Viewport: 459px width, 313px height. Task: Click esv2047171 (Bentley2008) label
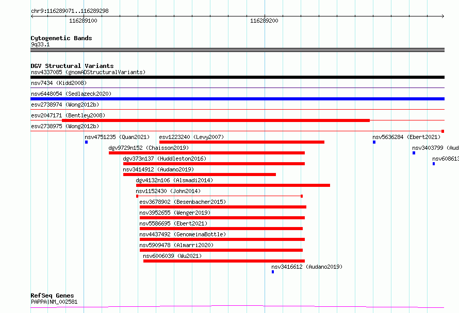coord(68,115)
